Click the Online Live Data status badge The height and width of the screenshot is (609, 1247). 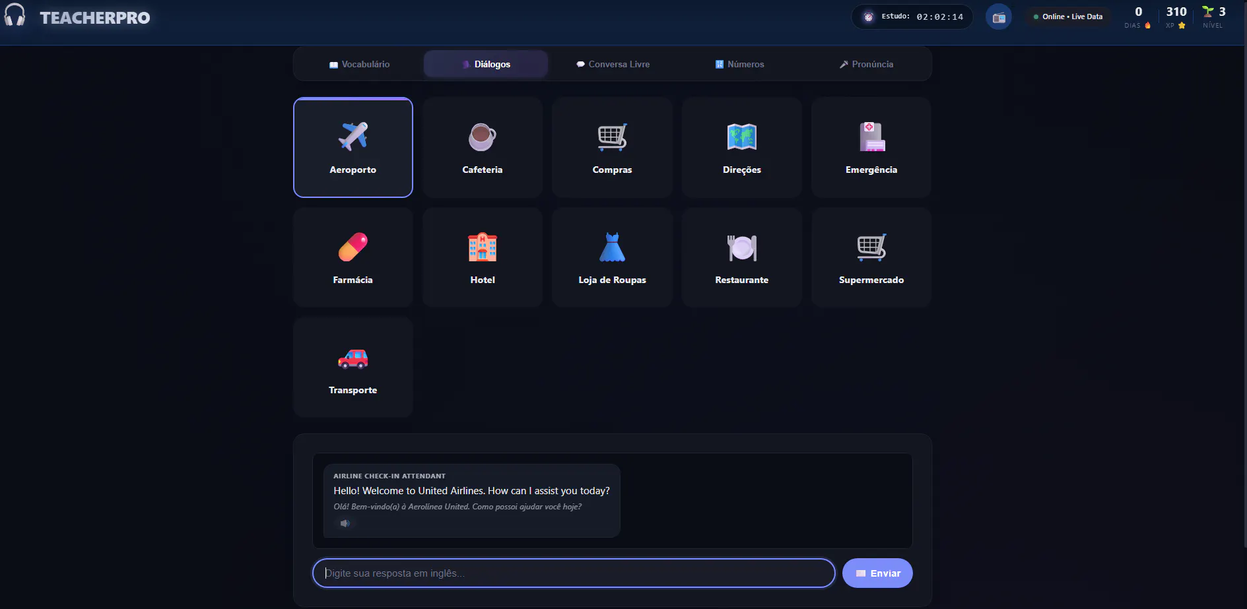[x=1068, y=16]
